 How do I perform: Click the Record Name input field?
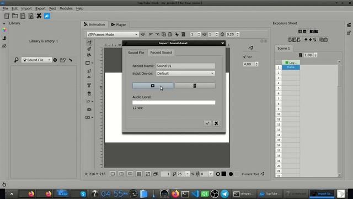coord(185,66)
